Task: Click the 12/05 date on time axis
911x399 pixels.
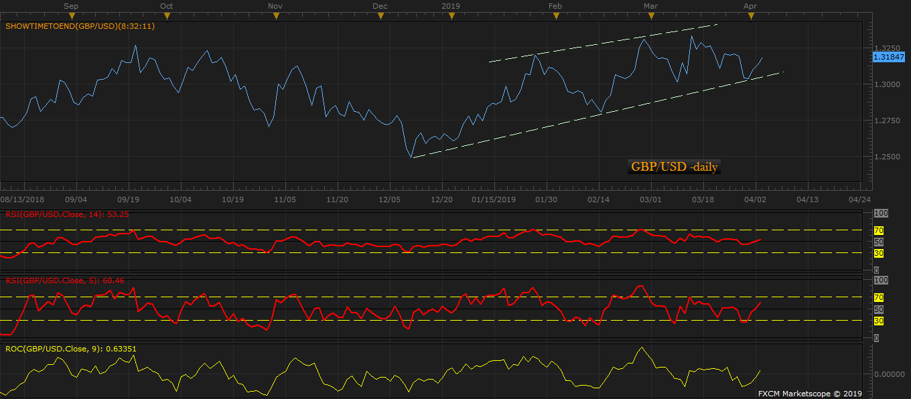Action: pos(389,199)
